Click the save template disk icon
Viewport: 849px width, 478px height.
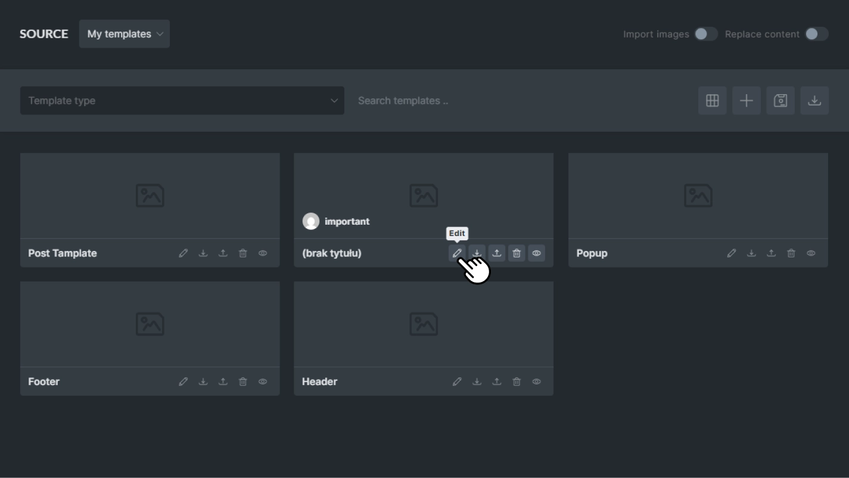[780, 101]
